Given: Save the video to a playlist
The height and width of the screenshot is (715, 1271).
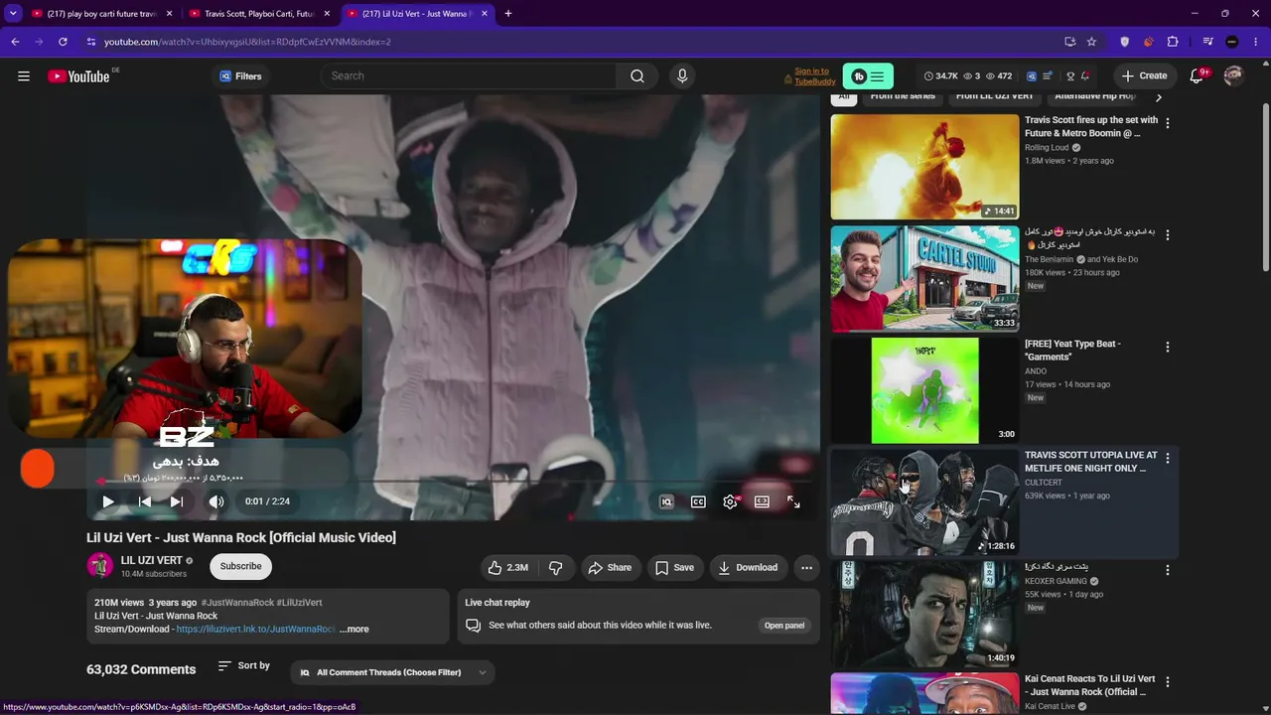Looking at the screenshot, I should (x=674, y=568).
